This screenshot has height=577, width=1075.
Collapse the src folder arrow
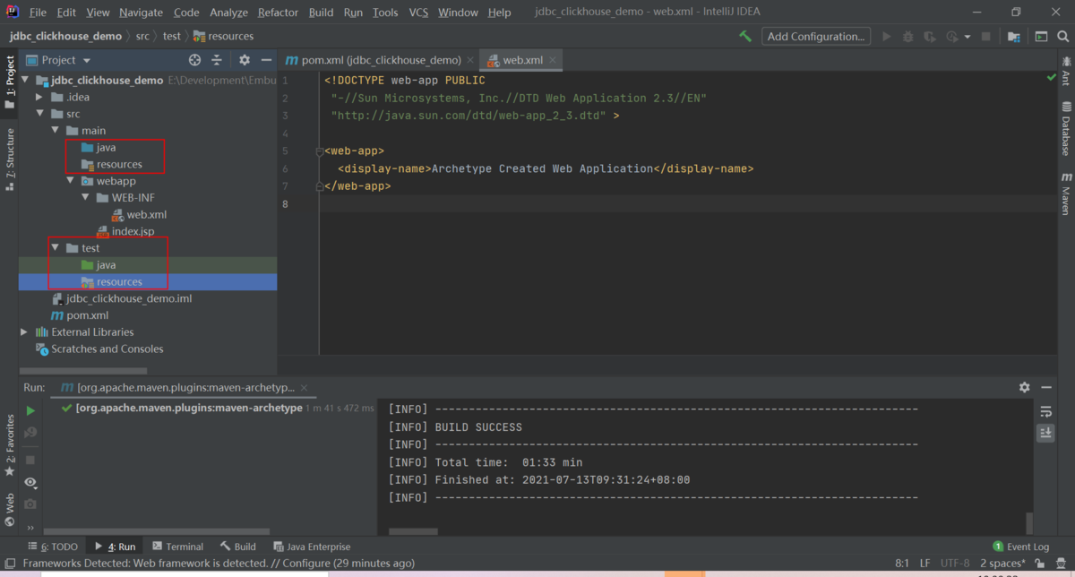pos(40,114)
